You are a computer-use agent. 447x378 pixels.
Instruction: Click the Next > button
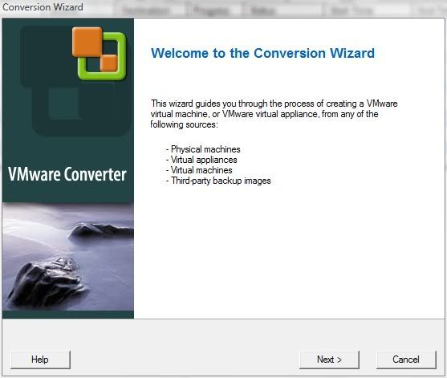[329, 360]
